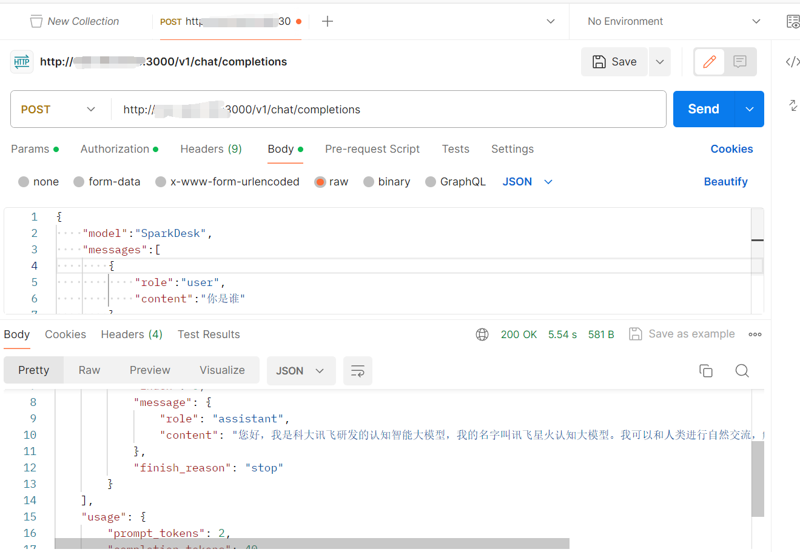800x552 pixels.
Task: Open the request Settings tab
Action: click(513, 149)
